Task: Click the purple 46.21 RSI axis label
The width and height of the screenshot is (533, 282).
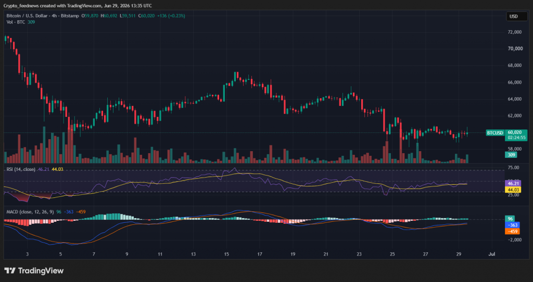Action: click(513, 183)
